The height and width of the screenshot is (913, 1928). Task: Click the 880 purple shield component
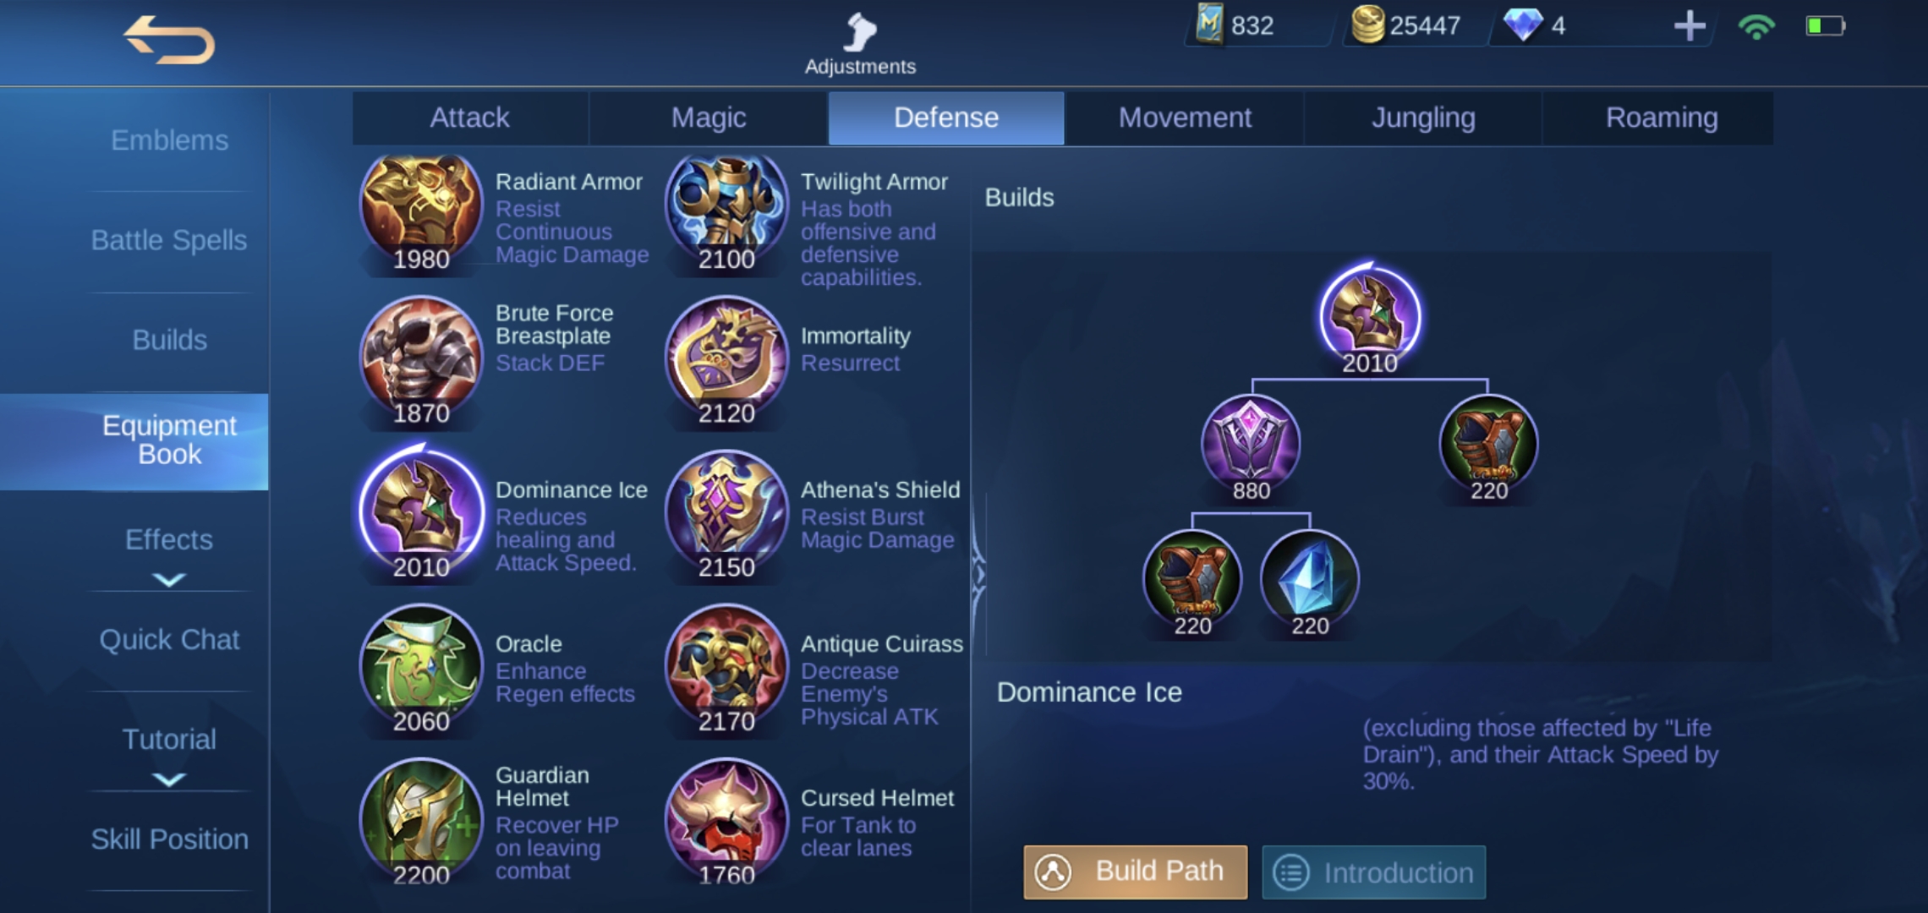1251,446
